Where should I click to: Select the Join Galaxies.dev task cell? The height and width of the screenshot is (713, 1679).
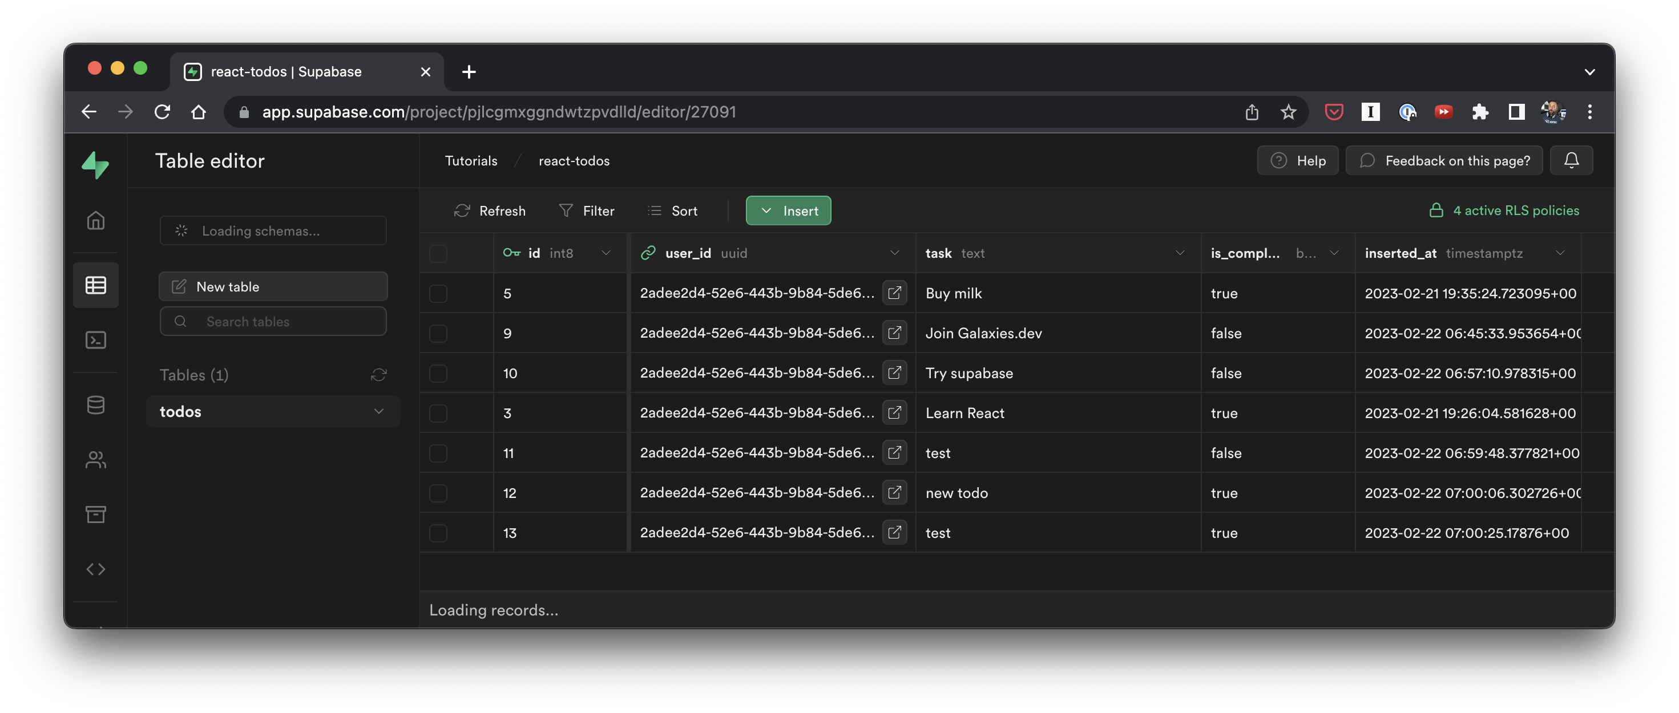point(1058,333)
